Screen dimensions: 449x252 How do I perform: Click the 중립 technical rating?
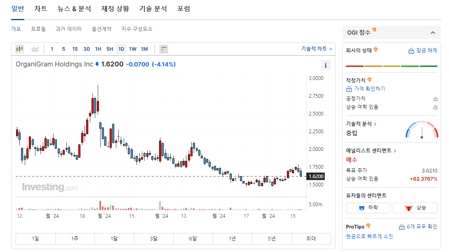pyautogui.click(x=352, y=133)
